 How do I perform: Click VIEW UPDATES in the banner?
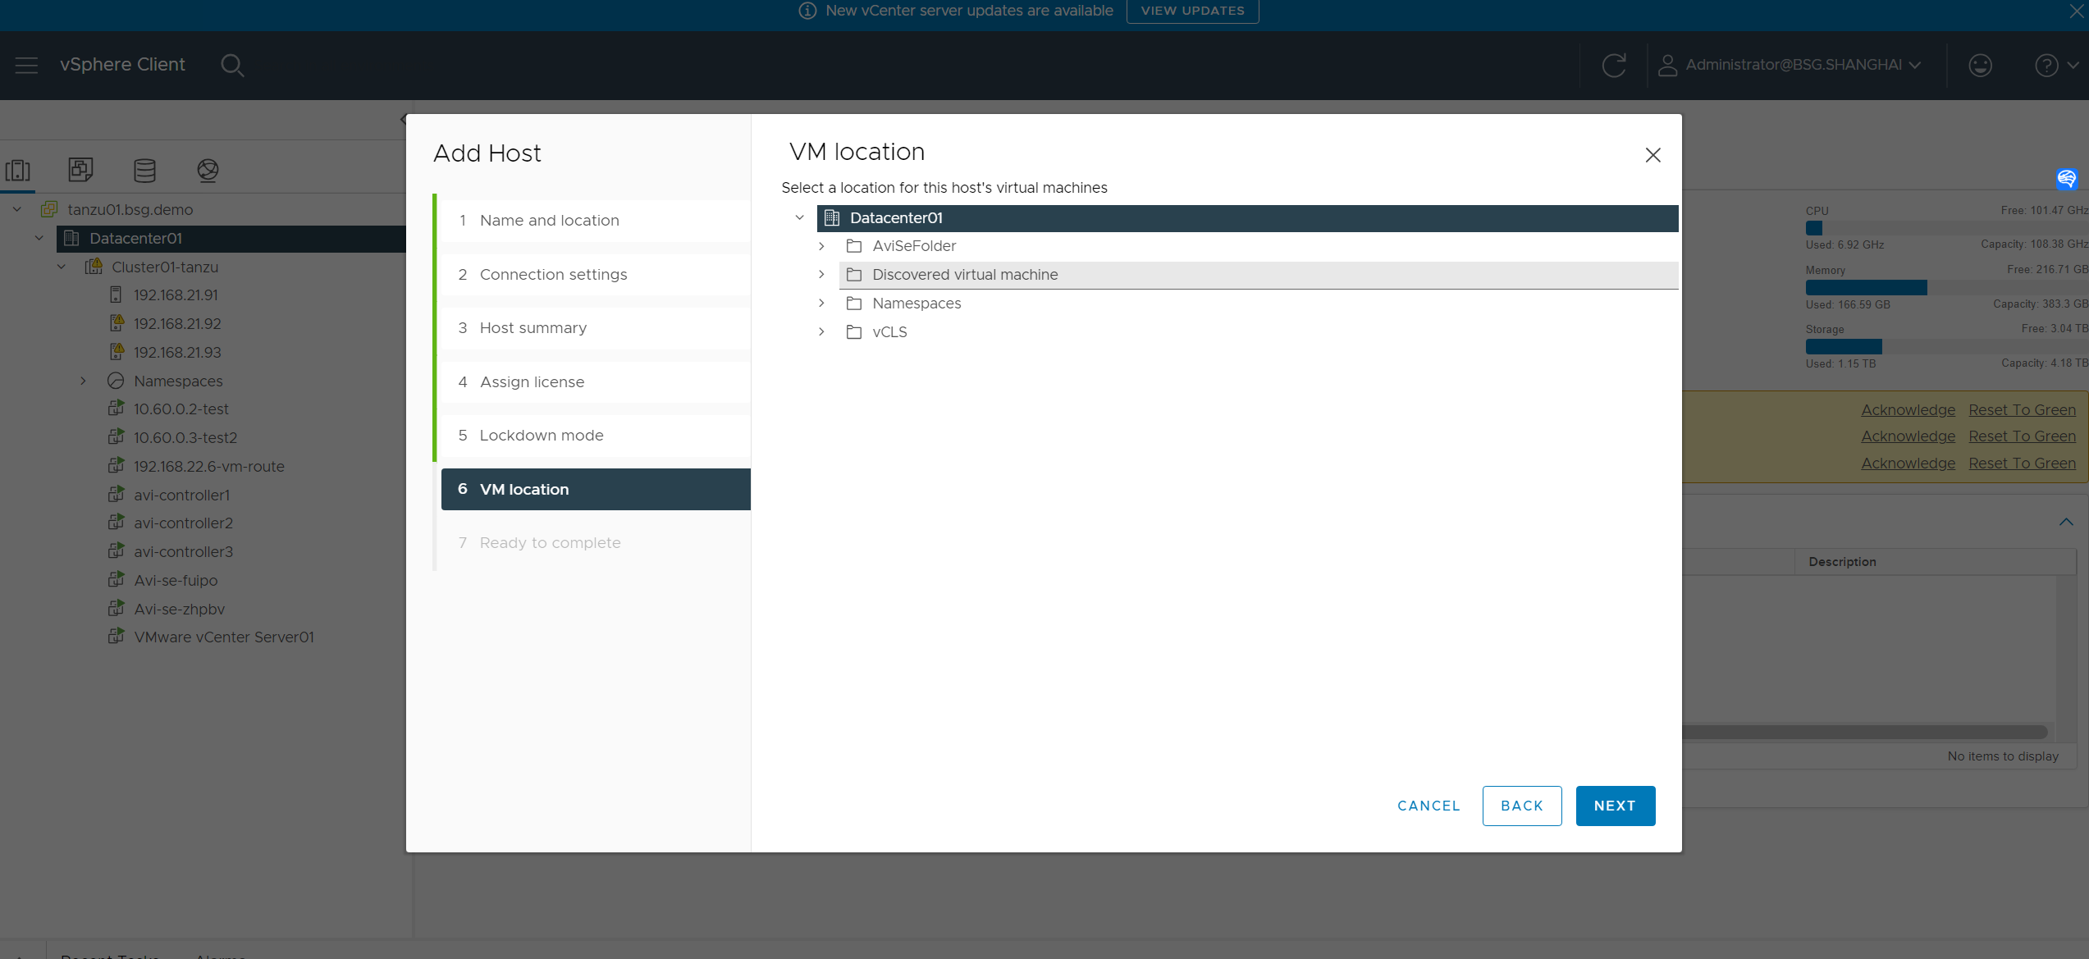tap(1192, 11)
